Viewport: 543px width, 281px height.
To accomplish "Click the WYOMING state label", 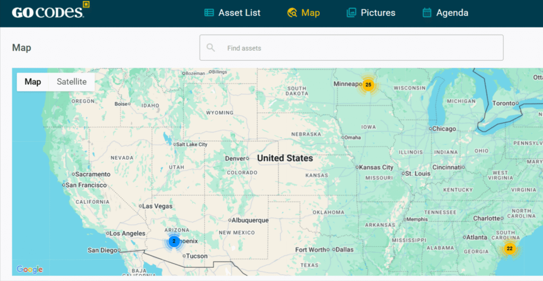I will tap(220, 113).
